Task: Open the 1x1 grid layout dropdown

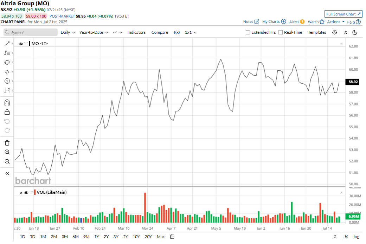Action: [x=191, y=32]
